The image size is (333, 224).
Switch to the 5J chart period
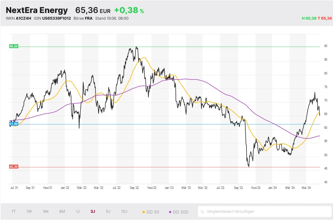tap(108, 211)
